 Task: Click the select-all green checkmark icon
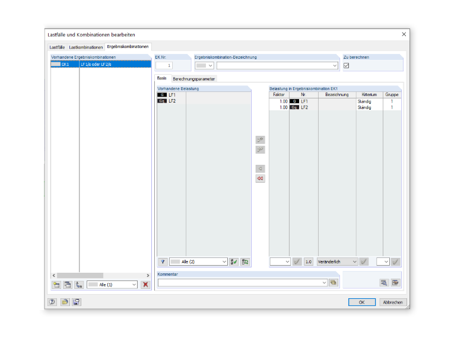[234, 262]
